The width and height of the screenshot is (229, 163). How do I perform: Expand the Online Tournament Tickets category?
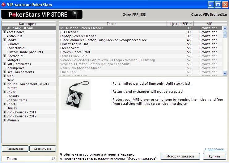(5, 84)
